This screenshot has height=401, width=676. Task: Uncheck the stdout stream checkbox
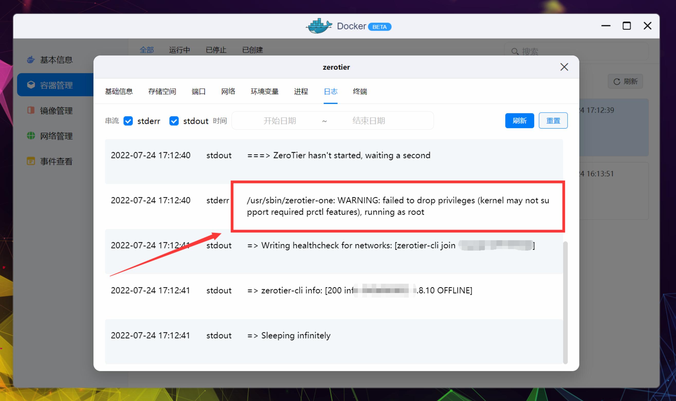pos(174,121)
